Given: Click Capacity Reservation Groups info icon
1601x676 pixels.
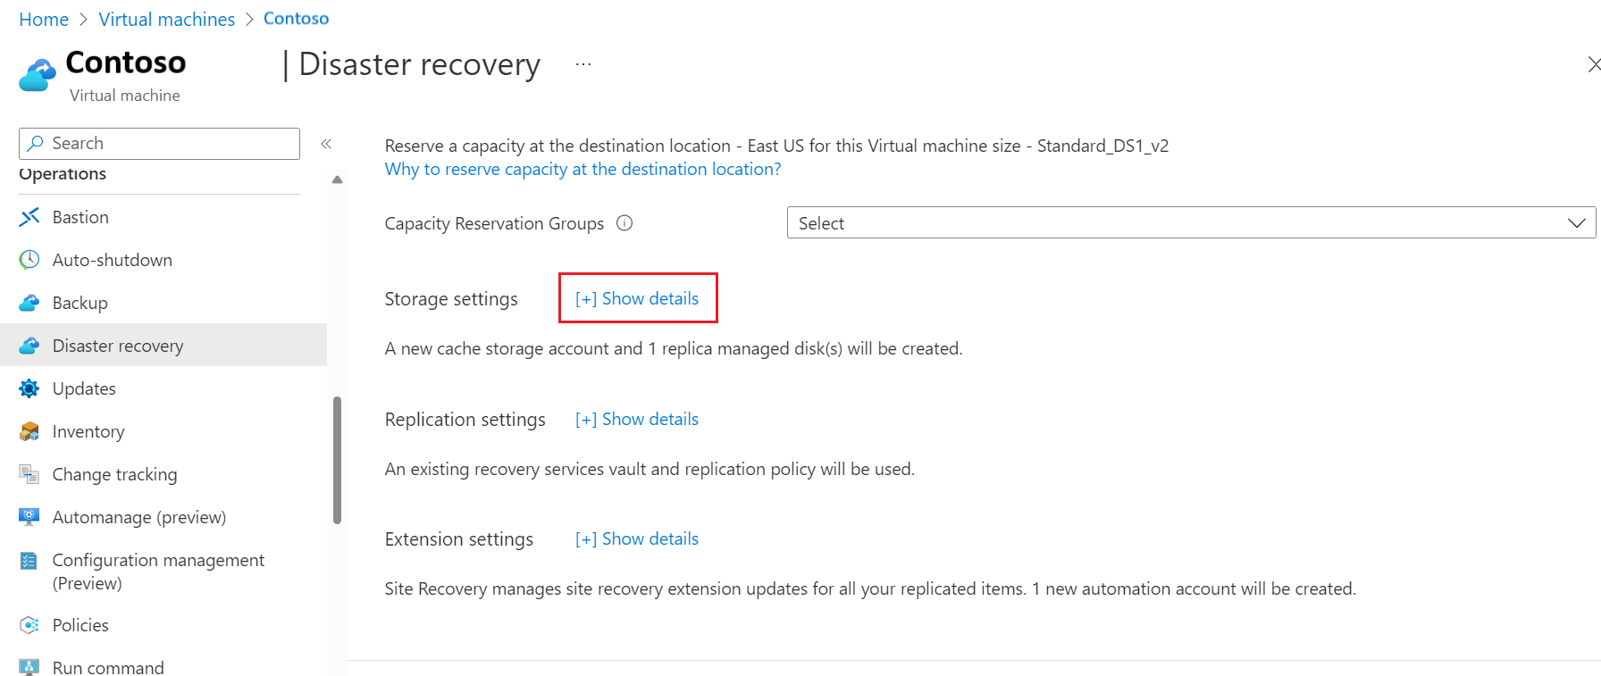Looking at the screenshot, I should click(625, 223).
